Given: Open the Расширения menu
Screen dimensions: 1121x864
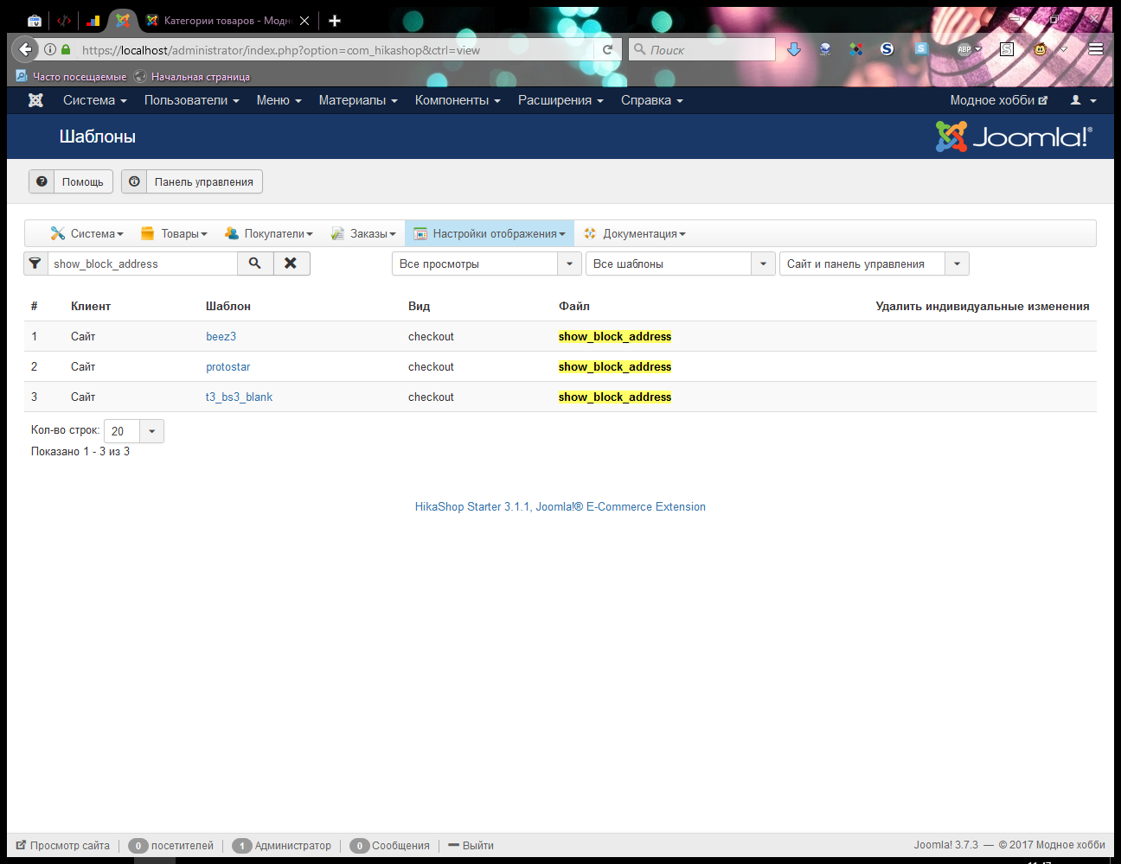Looking at the screenshot, I should (x=560, y=100).
